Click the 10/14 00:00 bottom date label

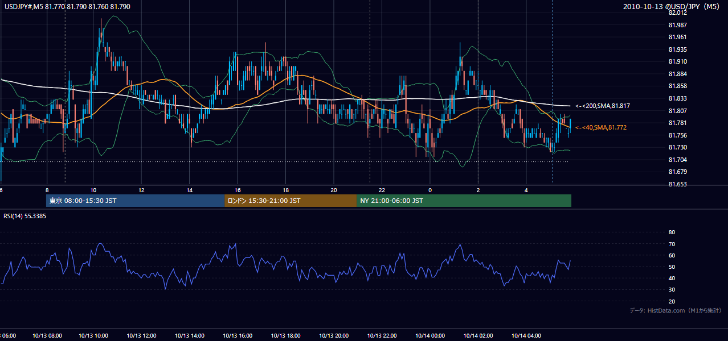tap(430, 336)
